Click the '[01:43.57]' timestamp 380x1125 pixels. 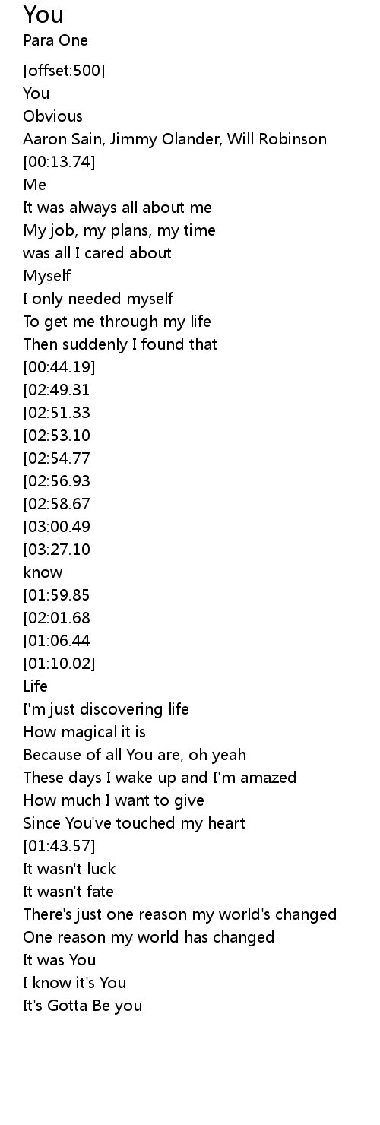[x=59, y=846]
